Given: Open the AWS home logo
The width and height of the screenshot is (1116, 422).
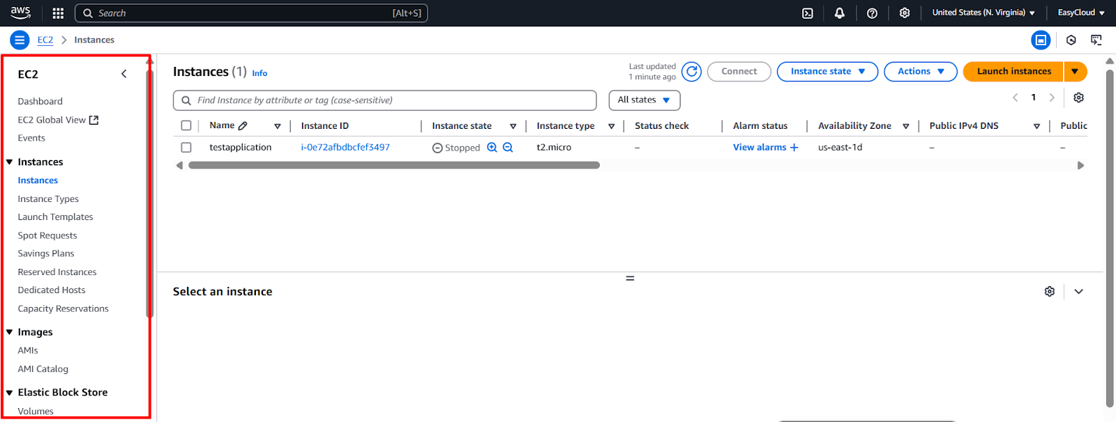Looking at the screenshot, I should (21, 13).
